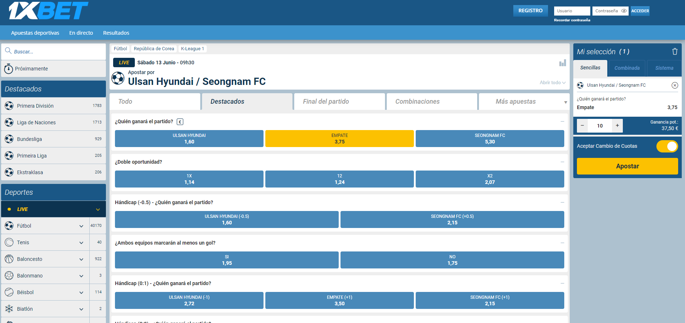Click the Liga de Naciones football icon

click(x=9, y=122)
